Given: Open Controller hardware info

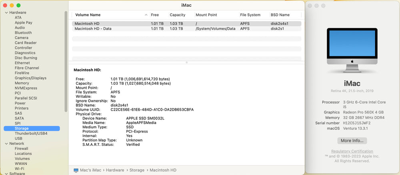Looking at the screenshot, I should point(24,48).
